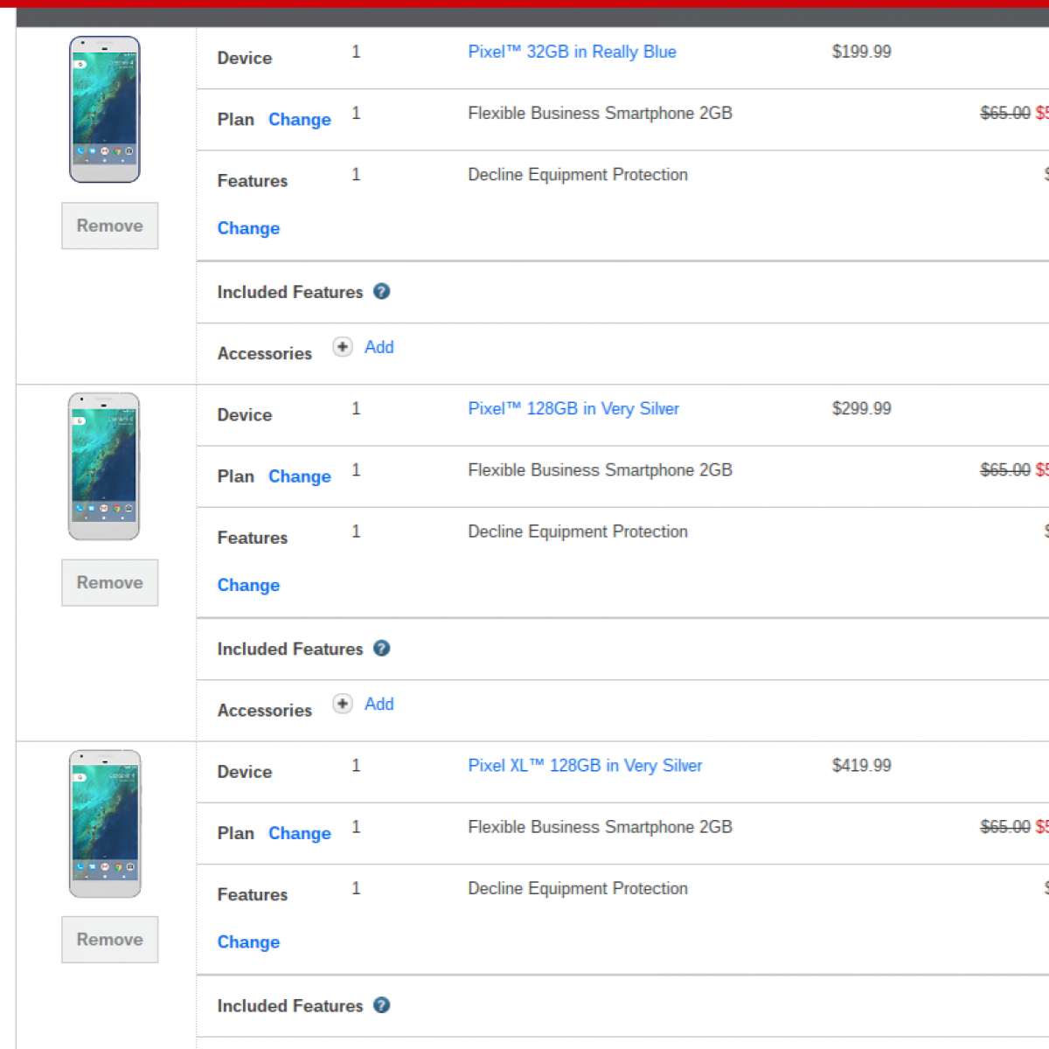1049x1049 pixels.
Task: Click the struck-through $65.00 price for Pixel XL plan
Action: tap(1005, 826)
